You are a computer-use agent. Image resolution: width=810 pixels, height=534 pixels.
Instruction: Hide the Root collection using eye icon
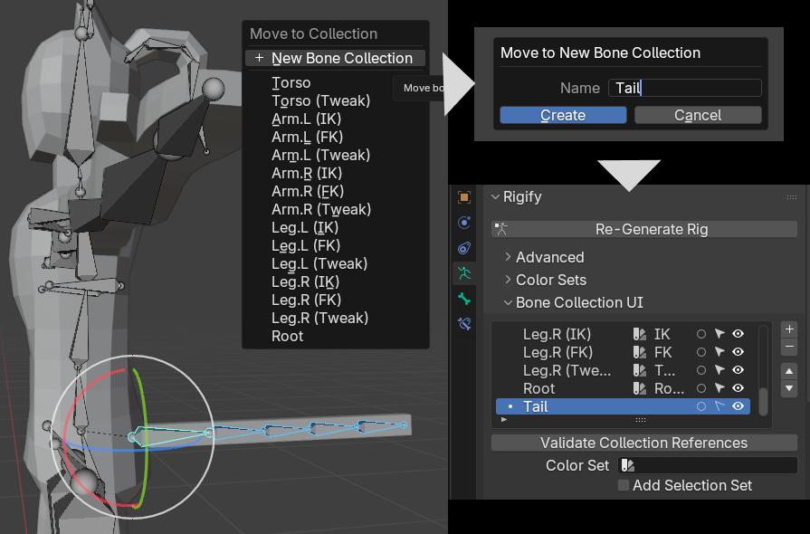[x=739, y=388]
